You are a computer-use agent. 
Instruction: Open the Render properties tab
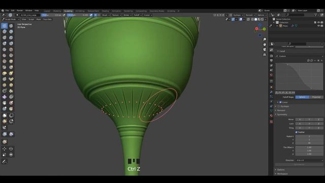click(x=271, y=56)
